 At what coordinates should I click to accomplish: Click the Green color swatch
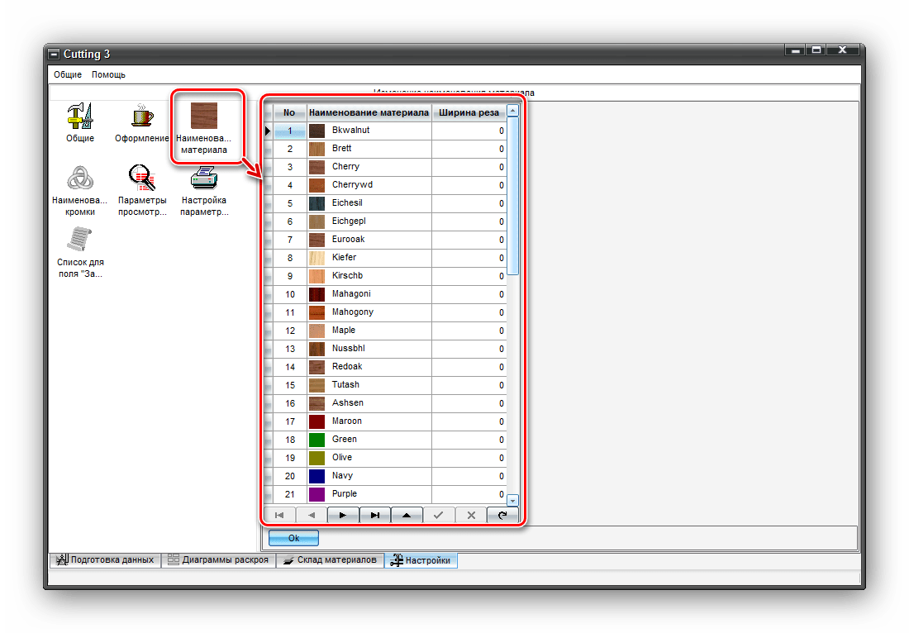click(316, 440)
